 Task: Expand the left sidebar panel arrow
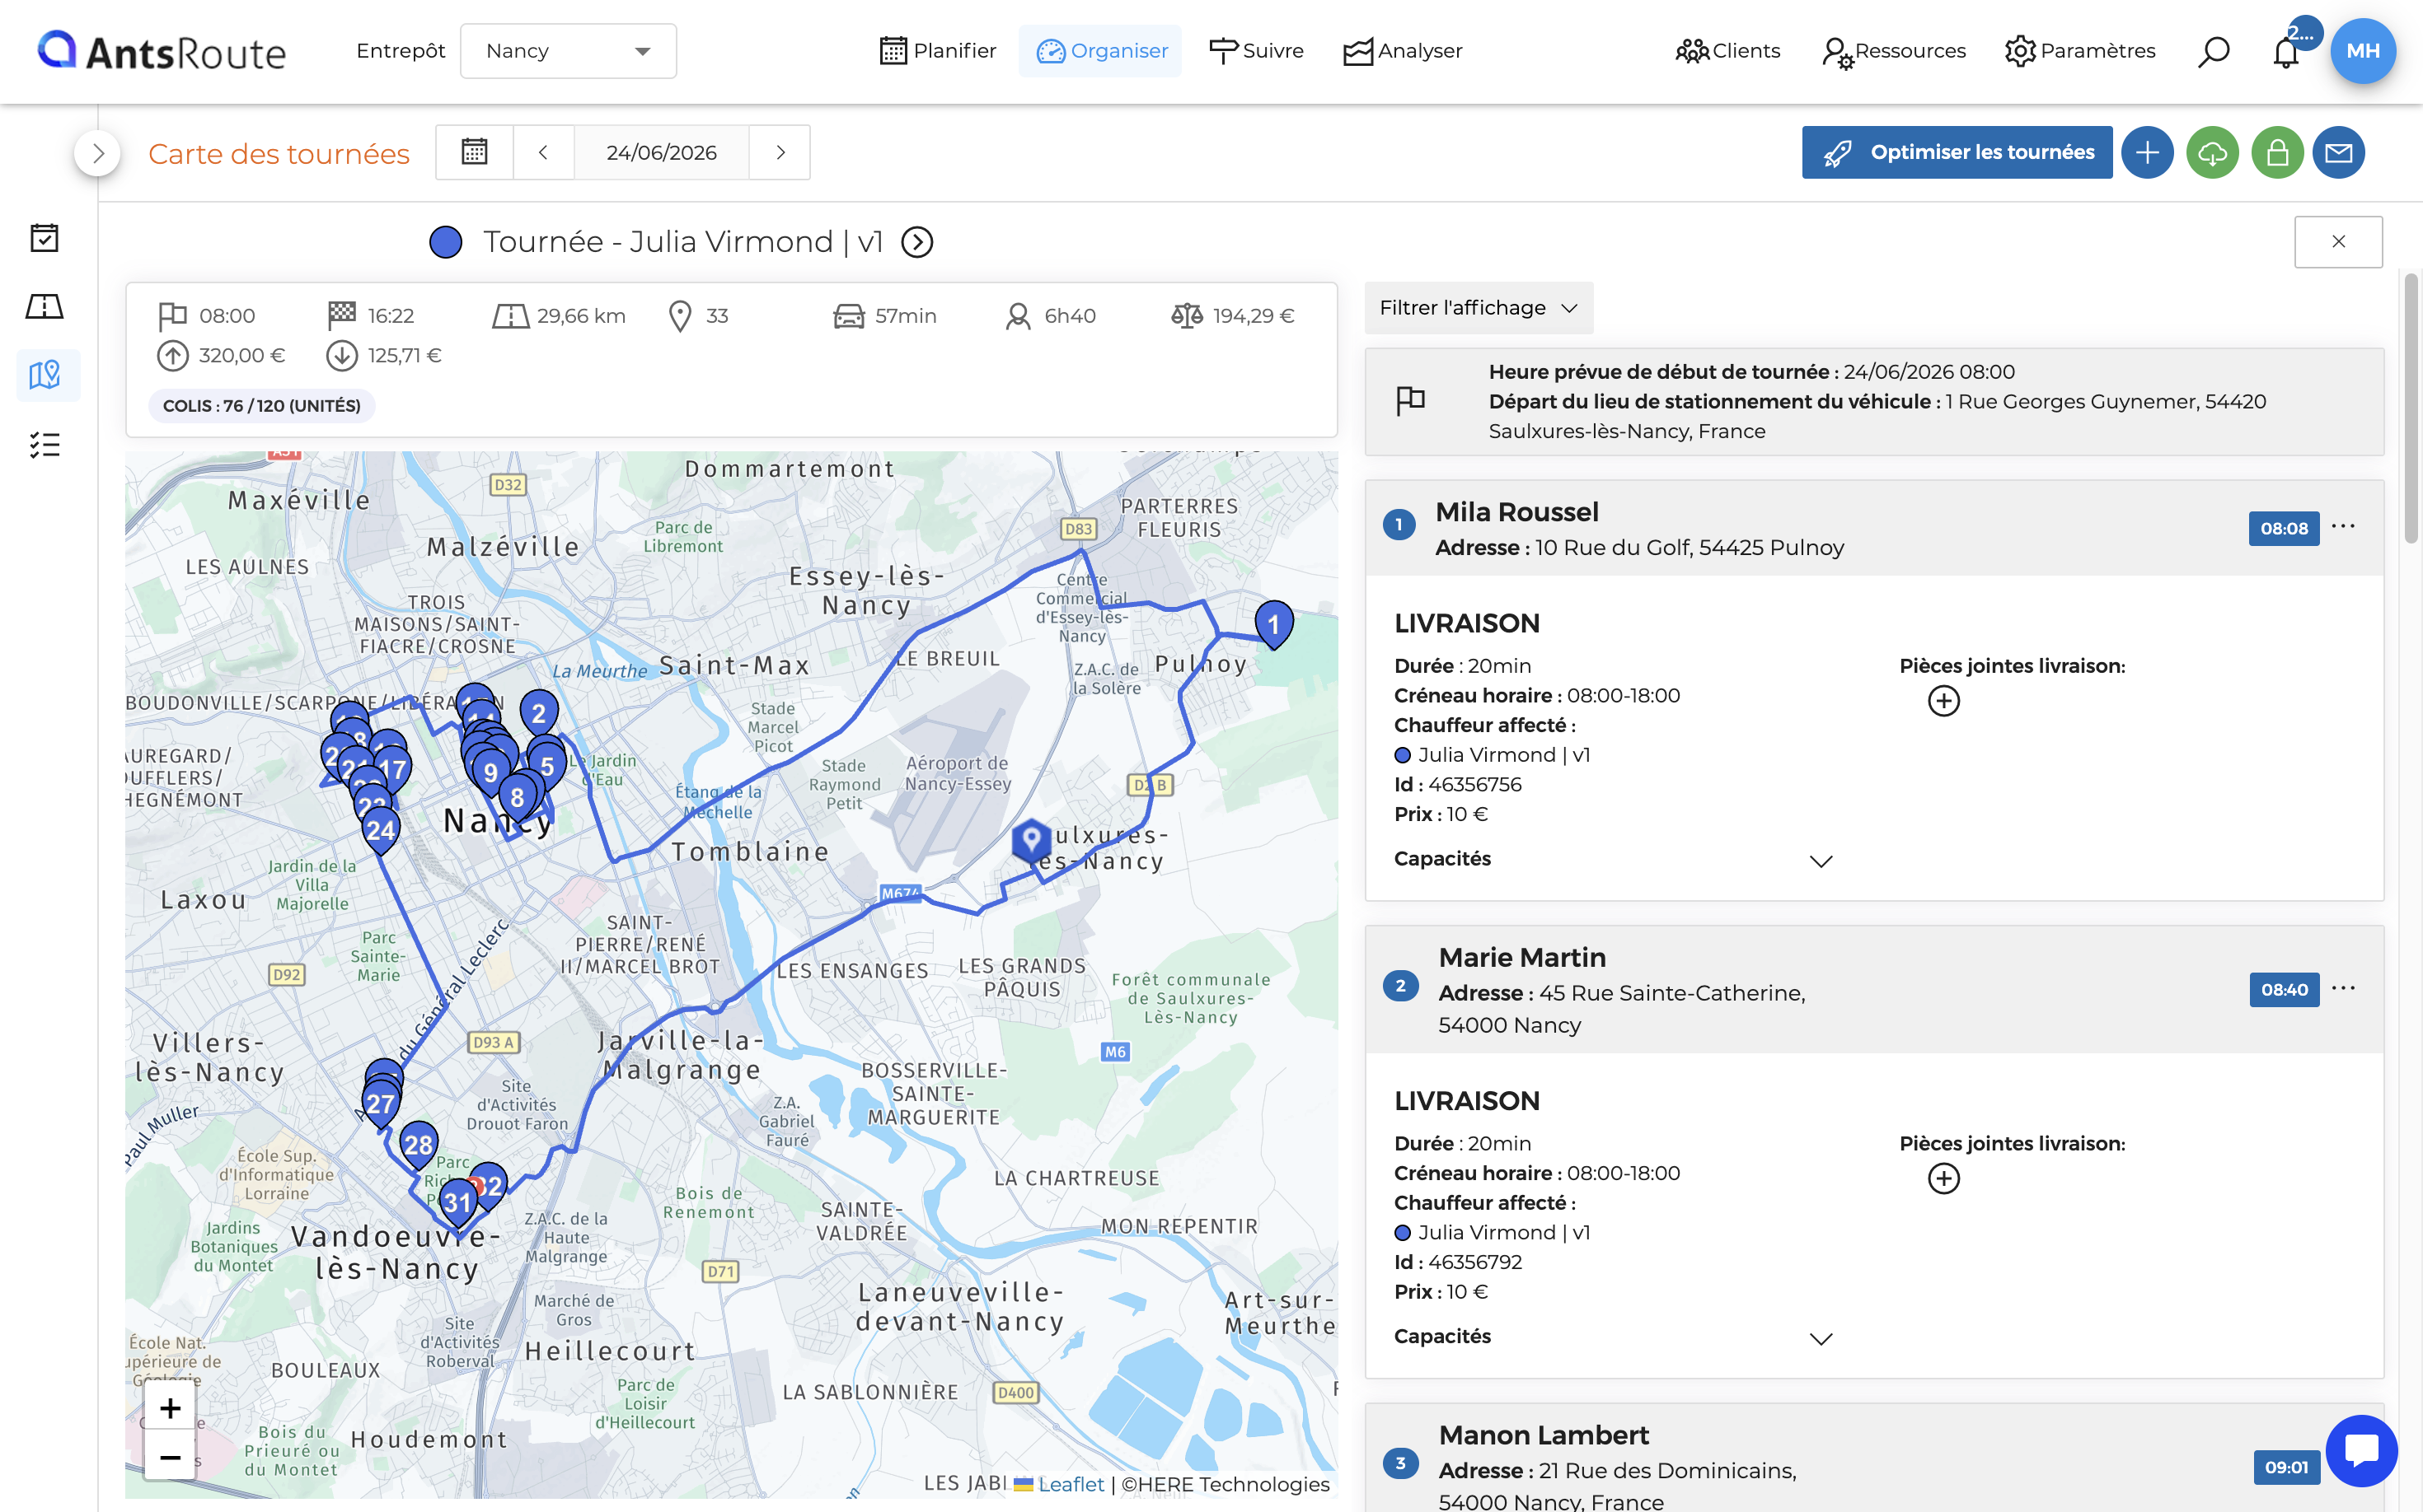point(97,153)
